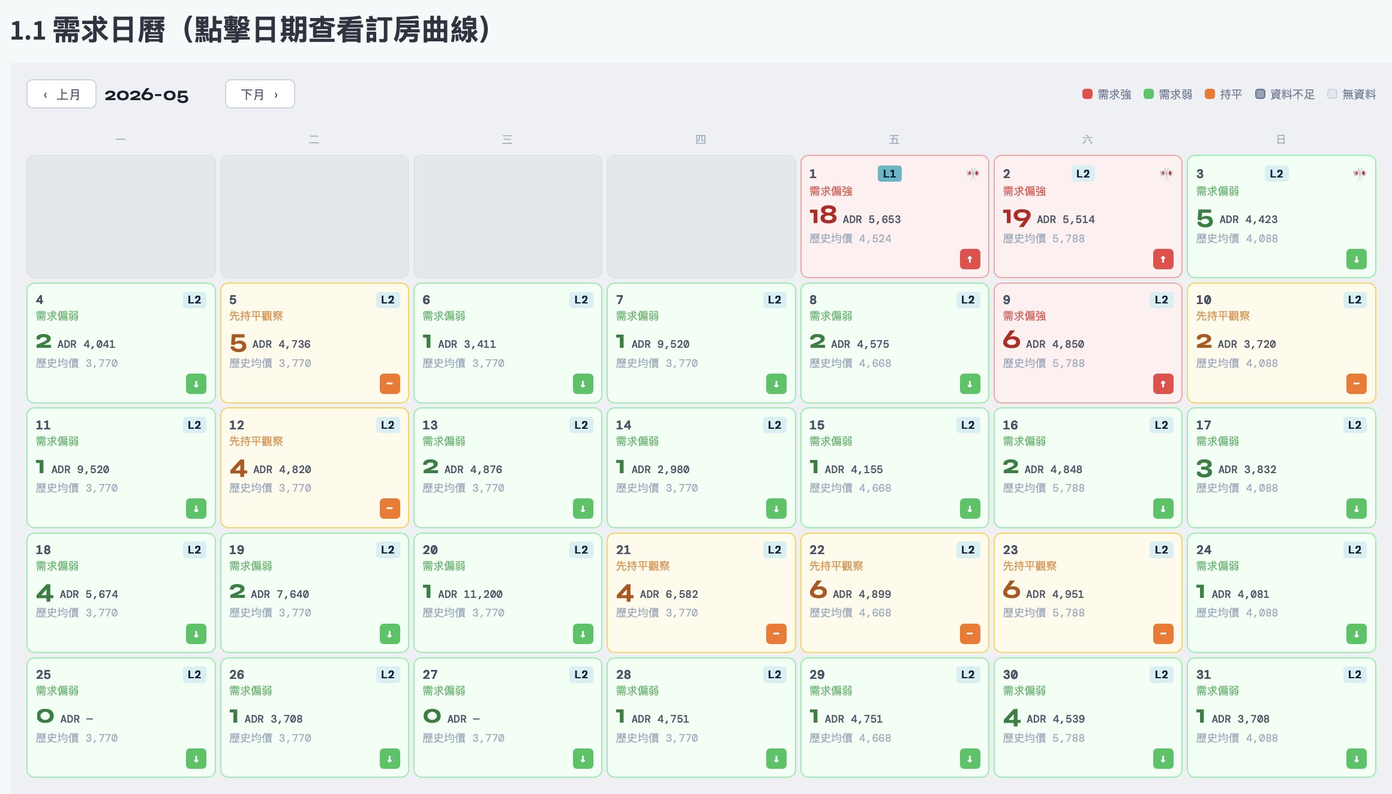The width and height of the screenshot is (1392, 794).
Task: Click the green down-arrow icon on day 20
Action: point(583,634)
